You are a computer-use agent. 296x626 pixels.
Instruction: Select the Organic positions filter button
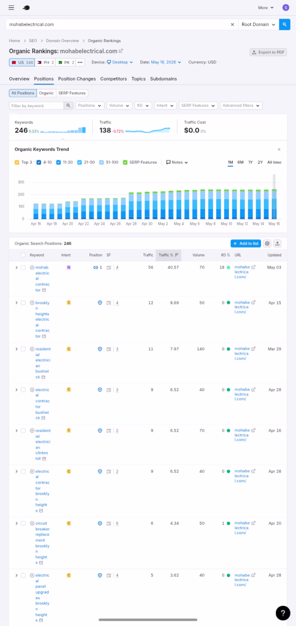[x=46, y=93]
